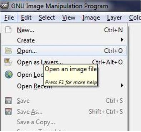Open the Edit menu
Screen dimensions: 141x132
(26, 18)
